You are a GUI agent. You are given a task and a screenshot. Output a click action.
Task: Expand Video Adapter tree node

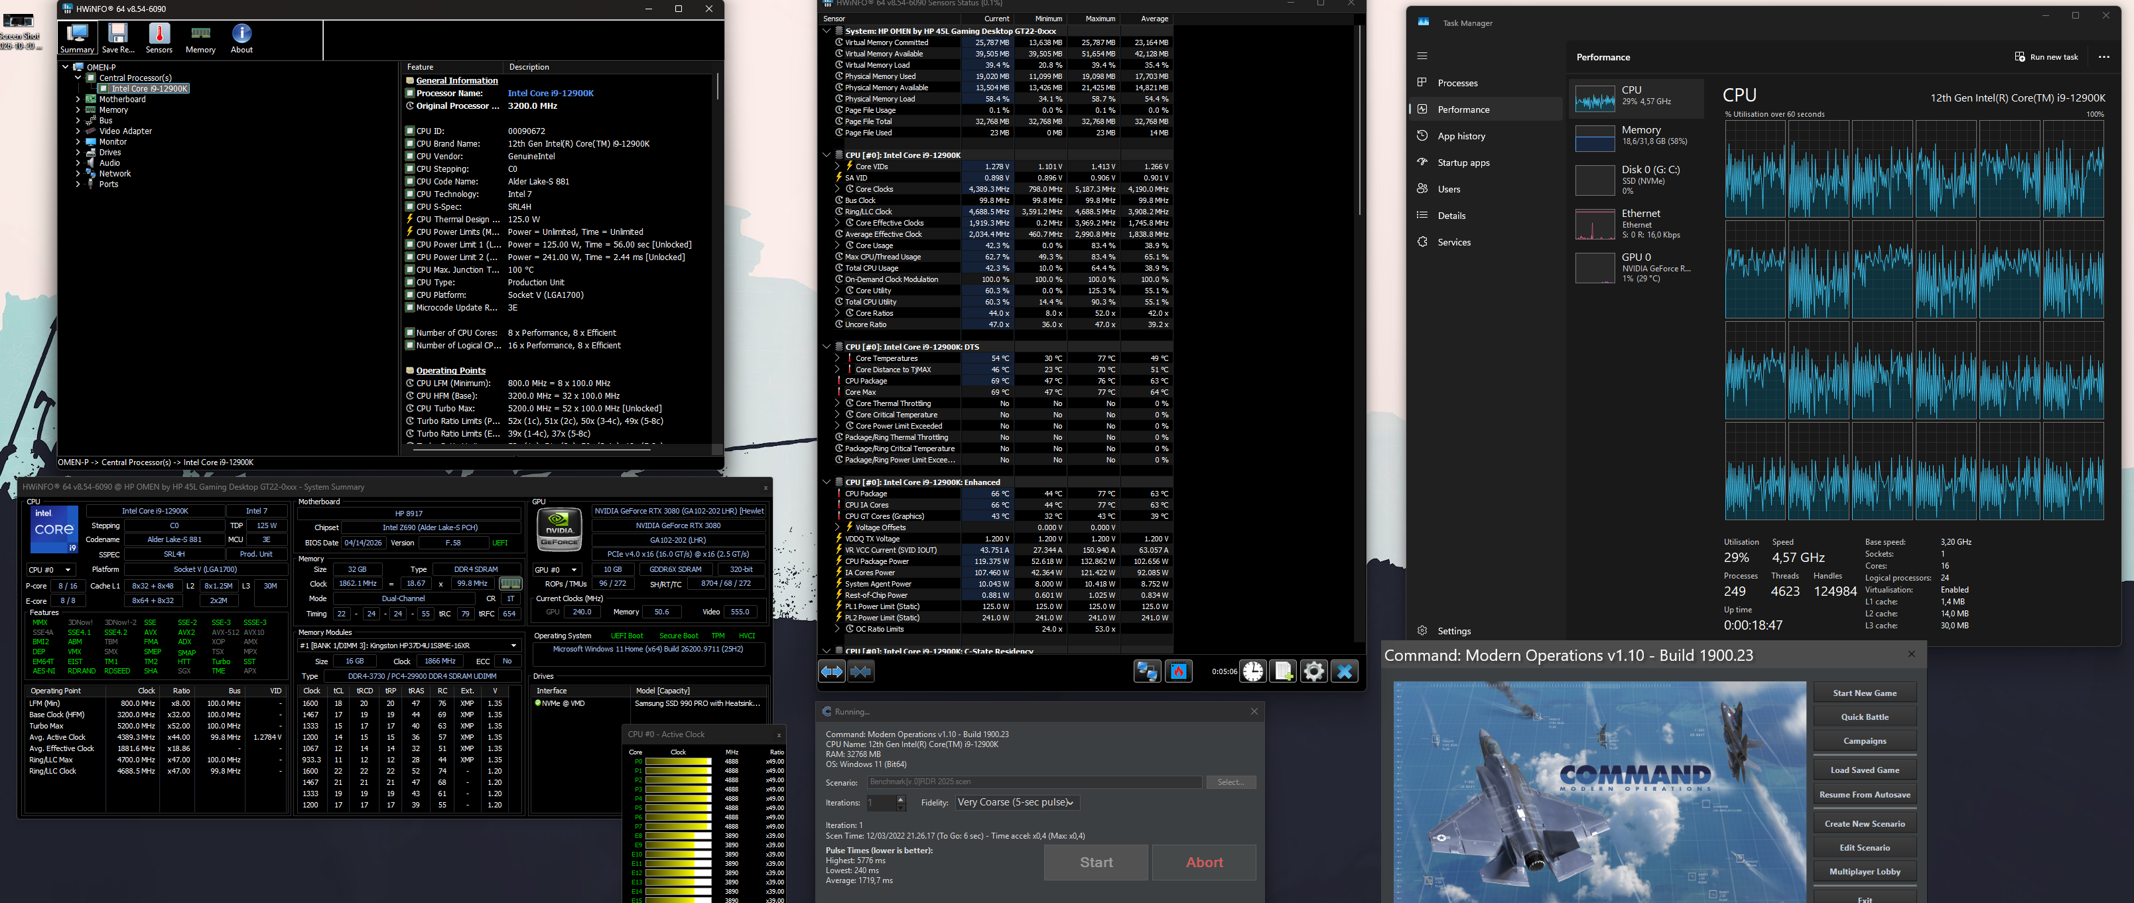click(78, 131)
